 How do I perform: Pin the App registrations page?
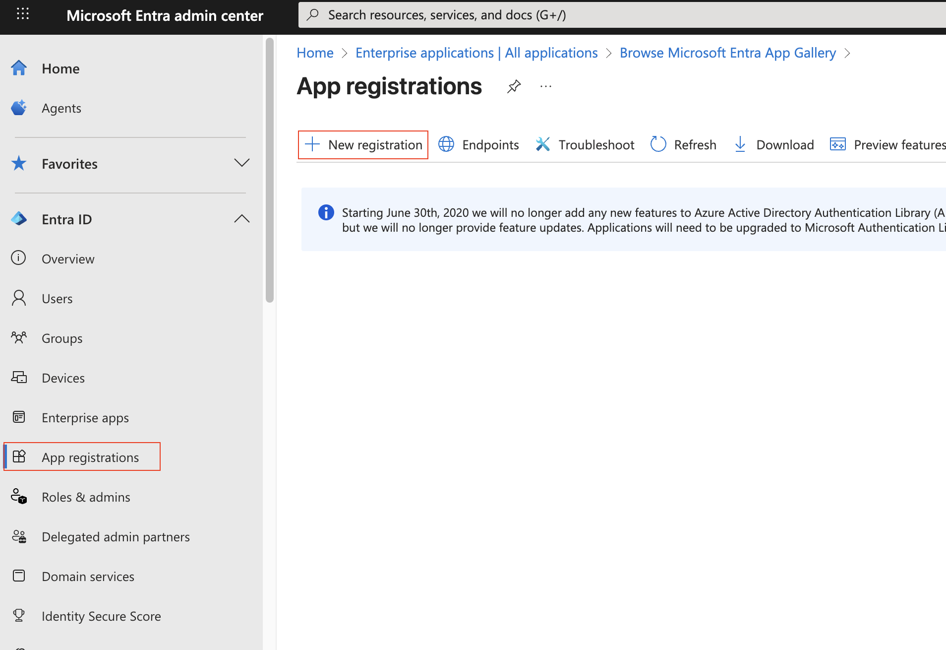tap(514, 86)
